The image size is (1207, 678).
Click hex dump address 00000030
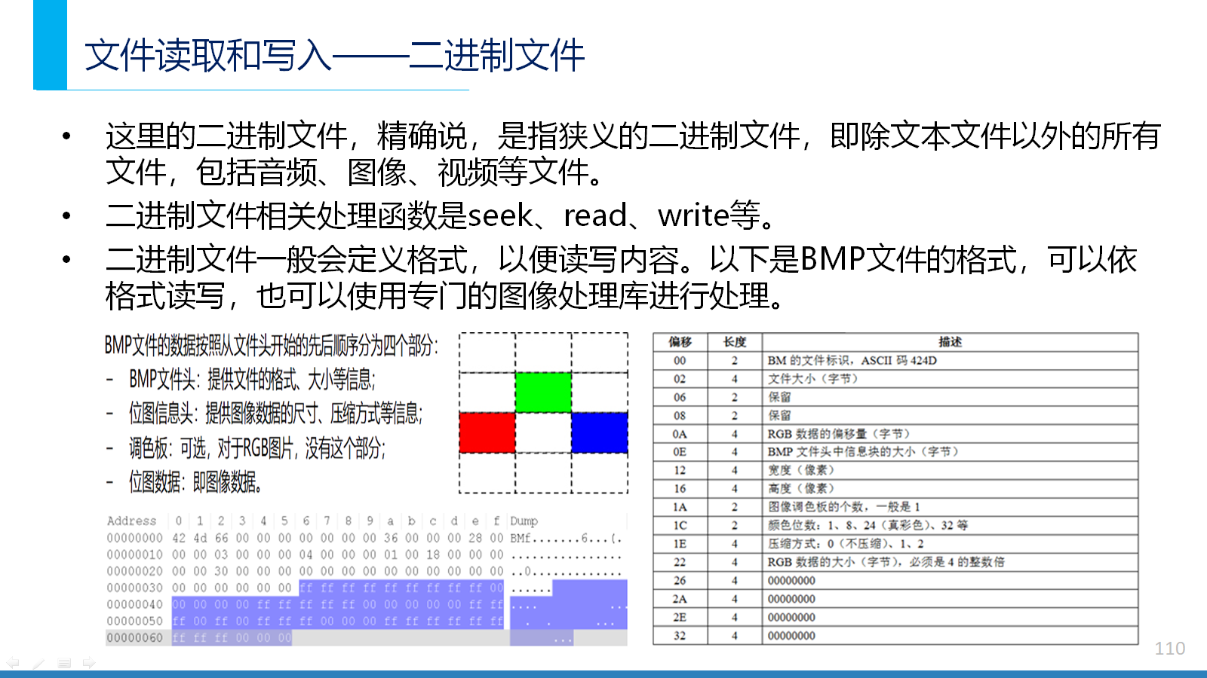[134, 588]
